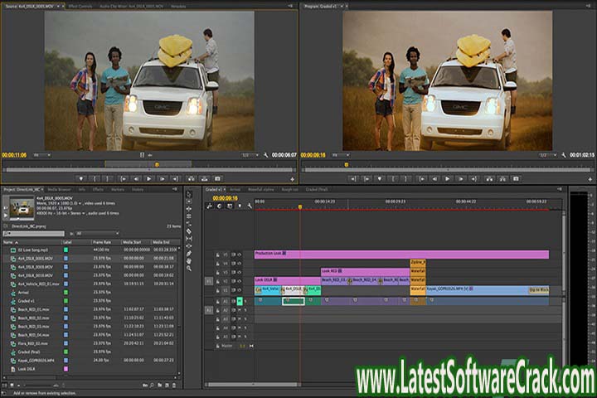
Task: Unmute track A1 with the M button
Action: coord(240,301)
